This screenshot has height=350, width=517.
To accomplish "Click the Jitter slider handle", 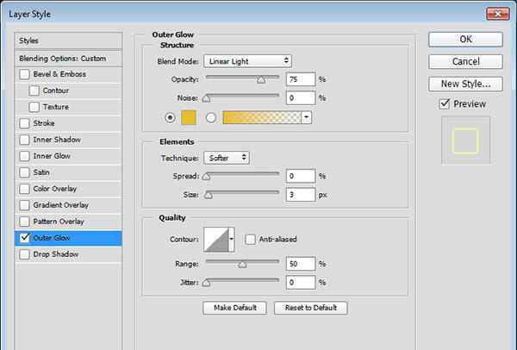I will 207,283.
